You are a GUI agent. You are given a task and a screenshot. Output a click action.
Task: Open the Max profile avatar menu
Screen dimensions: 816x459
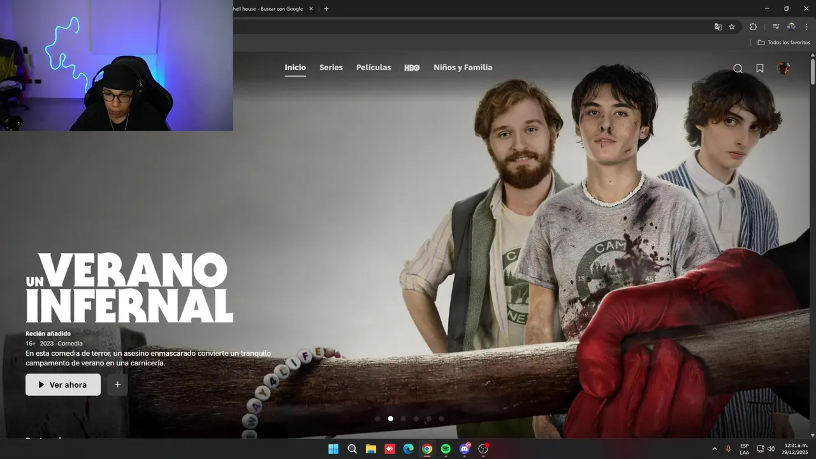(x=783, y=68)
